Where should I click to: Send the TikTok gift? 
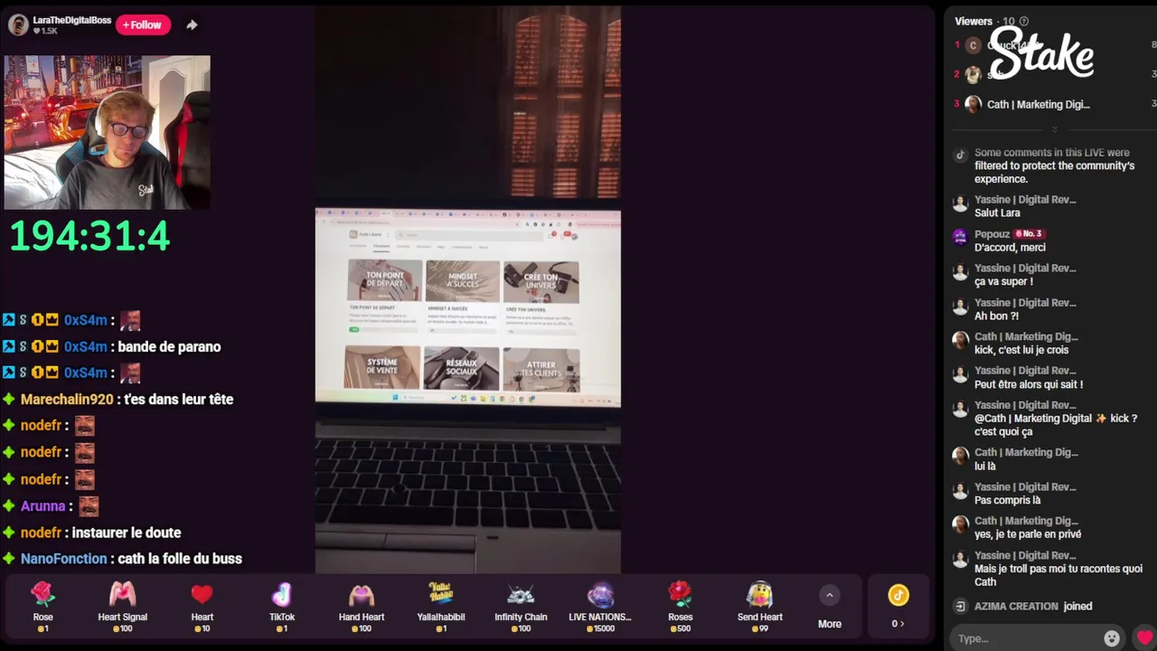tap(282, 607)
